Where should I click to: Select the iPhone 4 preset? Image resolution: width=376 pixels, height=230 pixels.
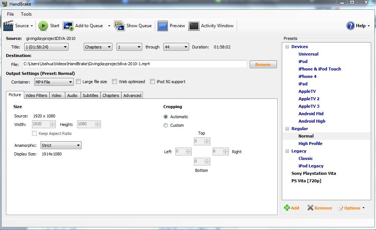point(307,76)
